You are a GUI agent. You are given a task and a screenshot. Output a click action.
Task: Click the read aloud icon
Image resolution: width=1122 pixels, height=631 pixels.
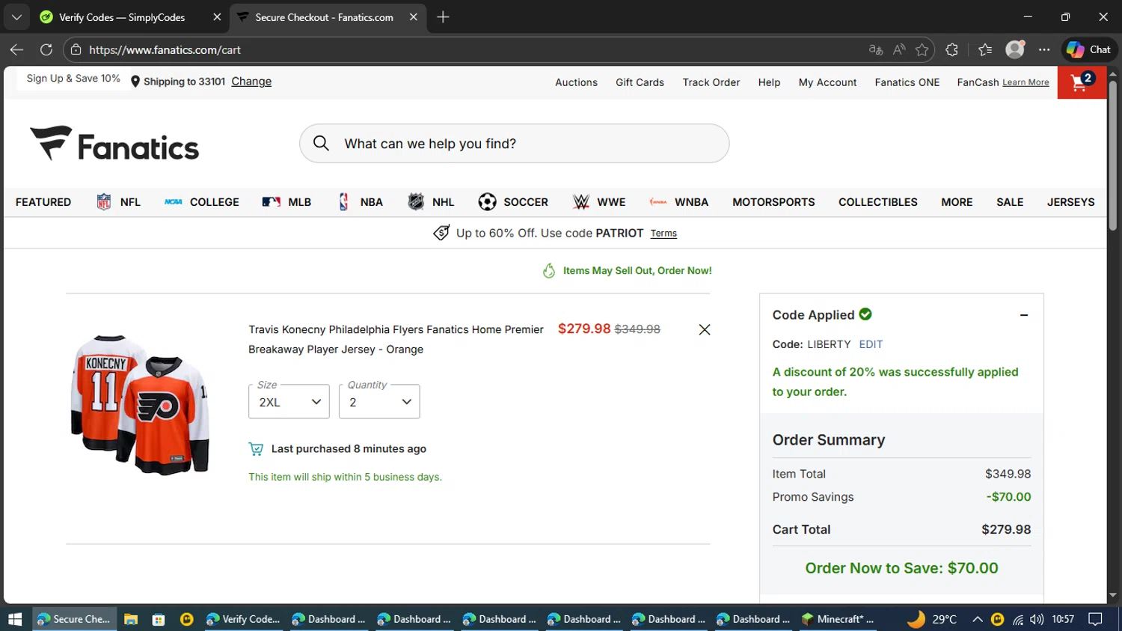[x=899, y=49]
